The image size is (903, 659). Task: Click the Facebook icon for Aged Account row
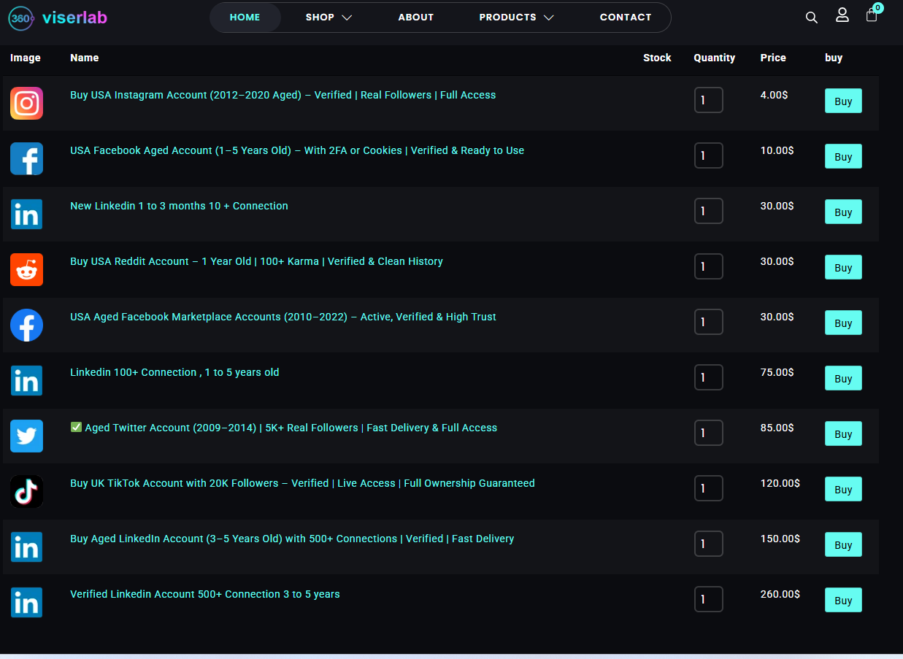[x=27, y=158]
